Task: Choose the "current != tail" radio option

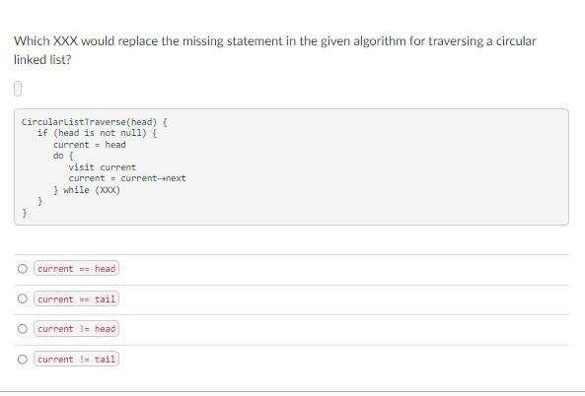Action: [23, 360]
